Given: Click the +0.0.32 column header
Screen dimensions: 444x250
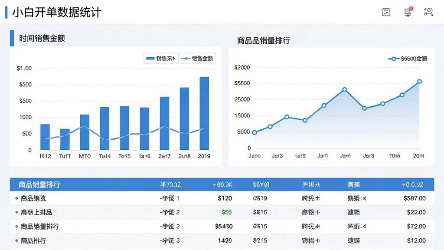Looking at the screenshot, I should click(412, 185).
